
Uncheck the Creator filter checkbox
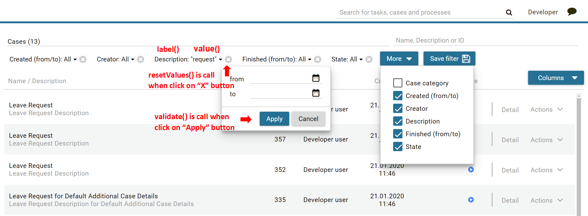pyautogui.click(x=397, y=109)
